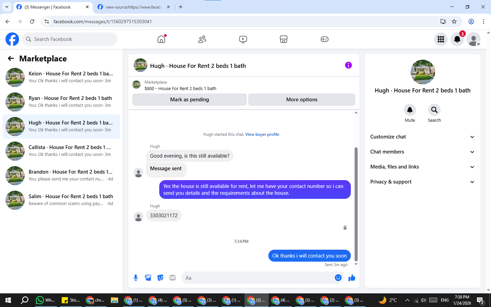Open Ryan house rent conversation

pyautogui.click(x=61, y=102)
